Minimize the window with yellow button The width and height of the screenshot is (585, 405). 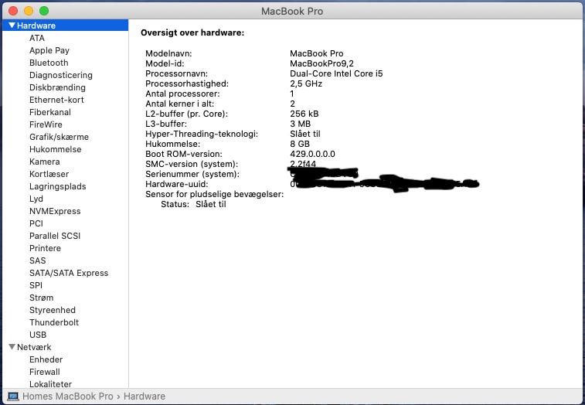click(x=29, y=11)
